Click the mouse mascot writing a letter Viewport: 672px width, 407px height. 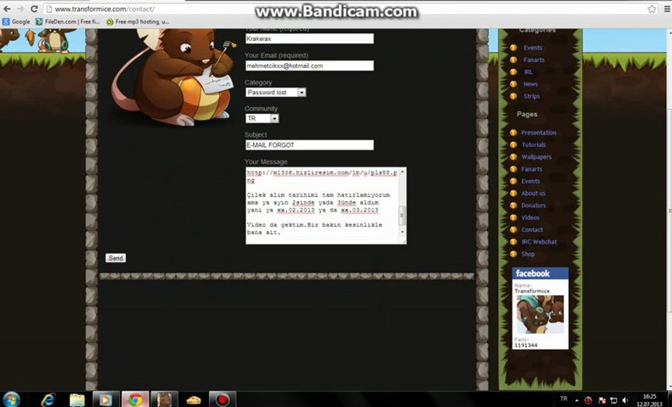[174, 77]
